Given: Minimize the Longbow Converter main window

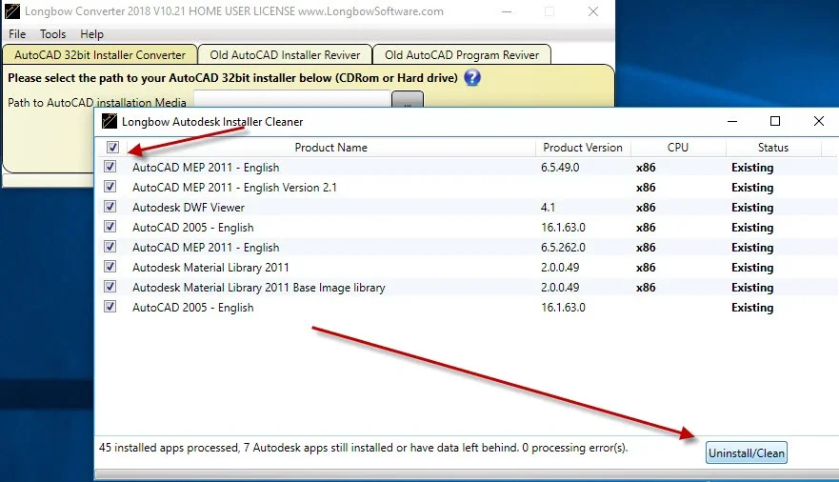Looking at the screenshot, I should coord(507,11).
